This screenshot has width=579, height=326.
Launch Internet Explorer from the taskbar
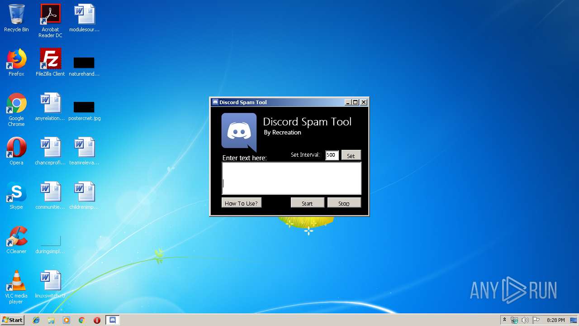click(x=36, y=320)
